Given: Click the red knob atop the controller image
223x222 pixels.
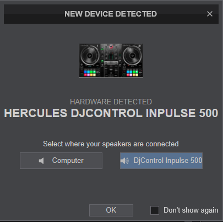Looking at the screenshot, I should (x=111, y=46).
